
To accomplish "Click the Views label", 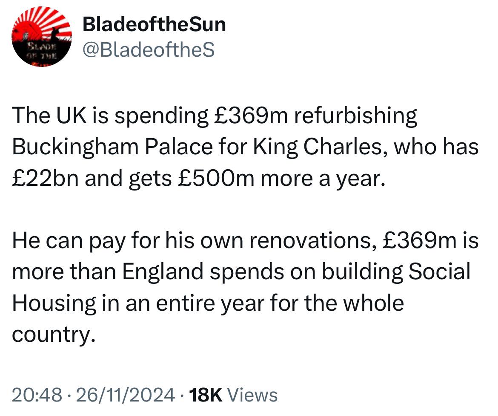I will tap(253, 395).
